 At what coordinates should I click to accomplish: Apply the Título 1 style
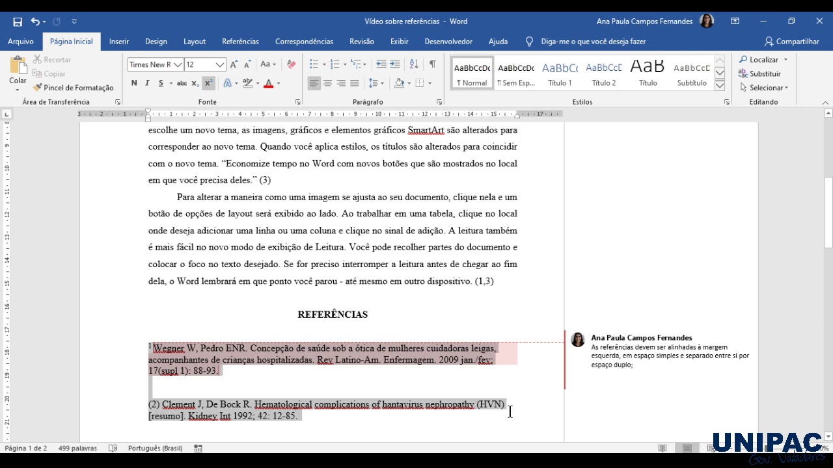pyautogui.click(x=560, y=73)
